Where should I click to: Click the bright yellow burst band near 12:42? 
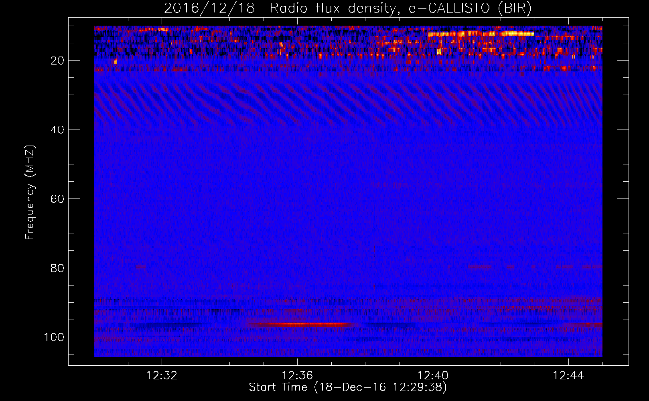481,34
